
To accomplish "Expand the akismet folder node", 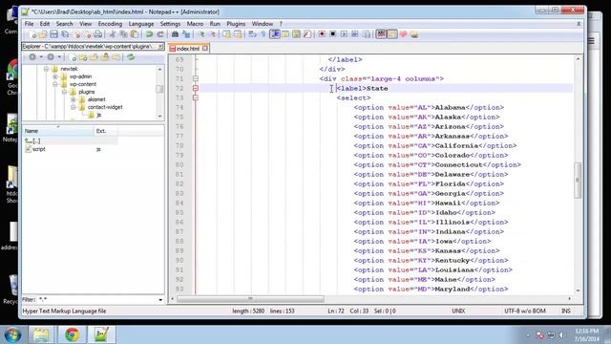I will tap(74, 99).
